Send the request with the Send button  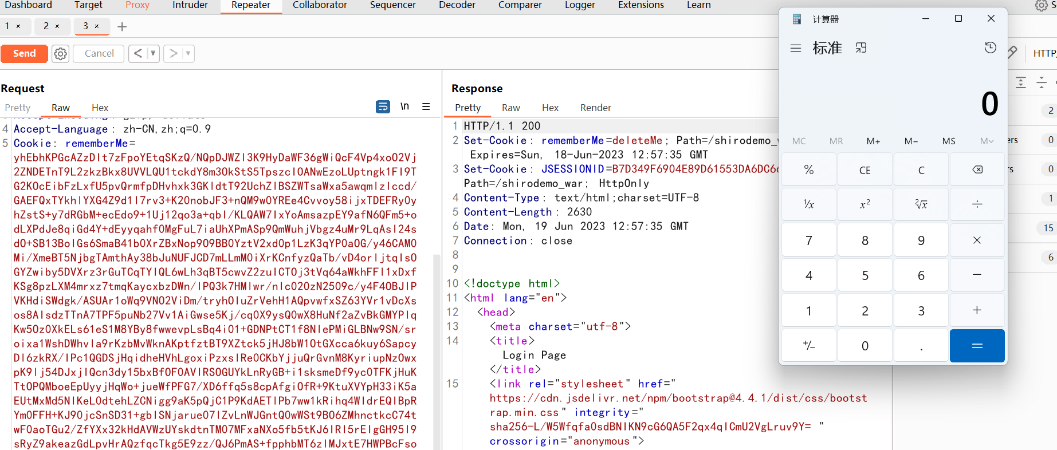pos(24,53)
